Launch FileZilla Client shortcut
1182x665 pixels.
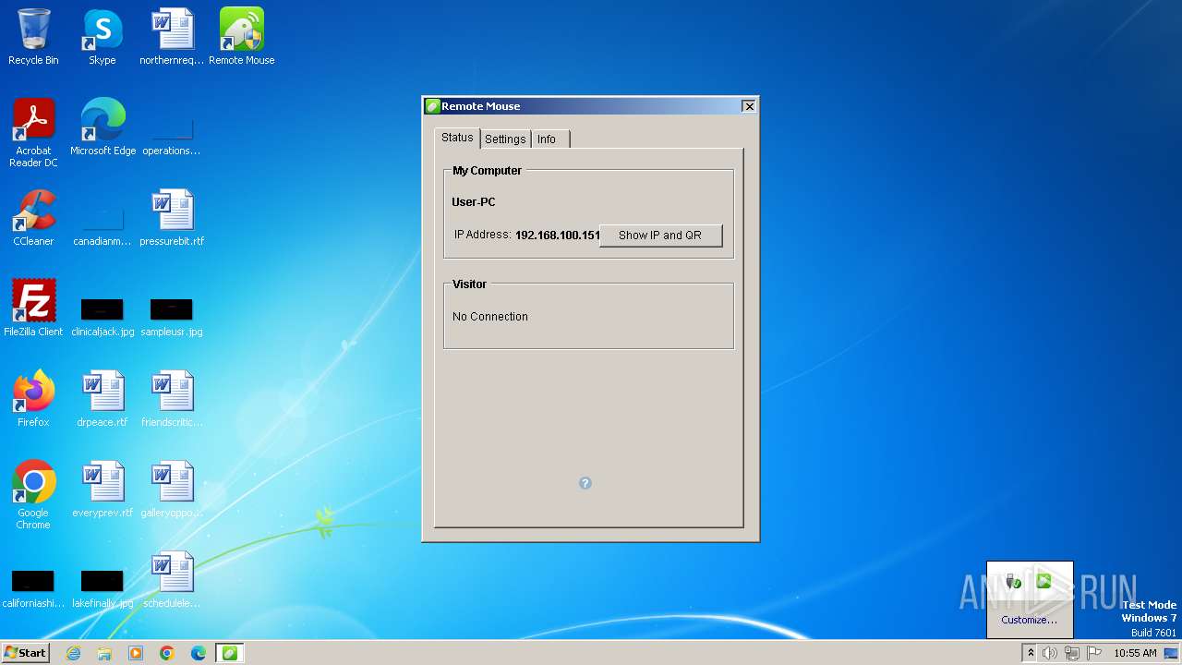coord(33,308)
